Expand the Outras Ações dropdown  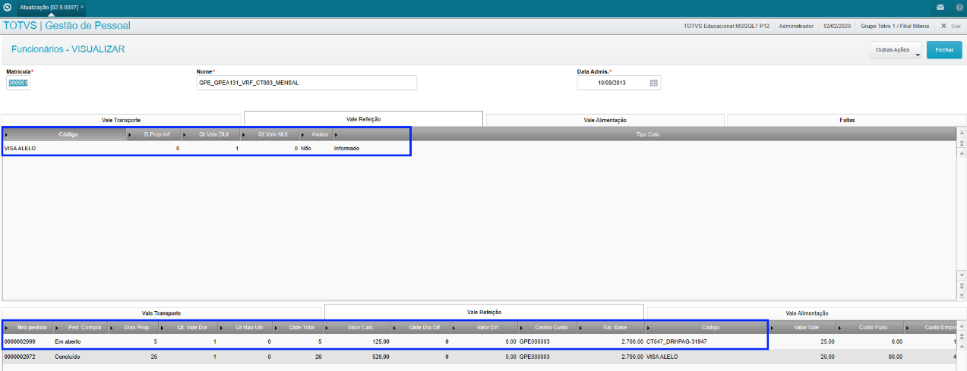(896, 49)
